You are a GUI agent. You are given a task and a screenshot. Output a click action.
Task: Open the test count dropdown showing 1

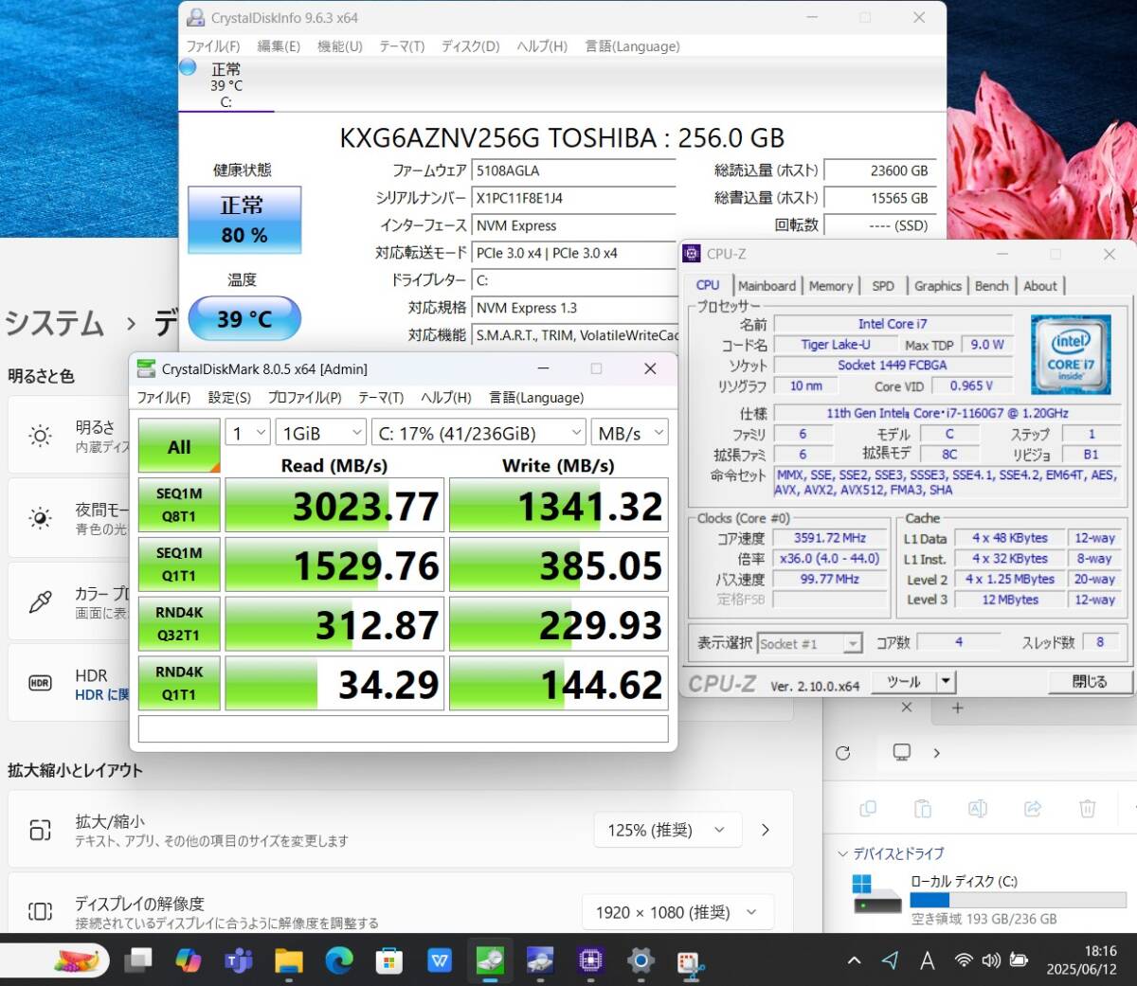pos(249,433)
